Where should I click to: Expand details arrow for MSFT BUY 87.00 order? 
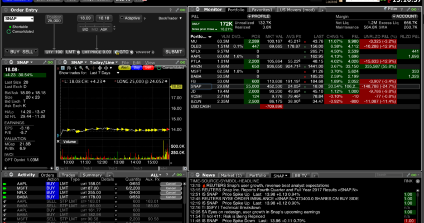pos(115,188)
